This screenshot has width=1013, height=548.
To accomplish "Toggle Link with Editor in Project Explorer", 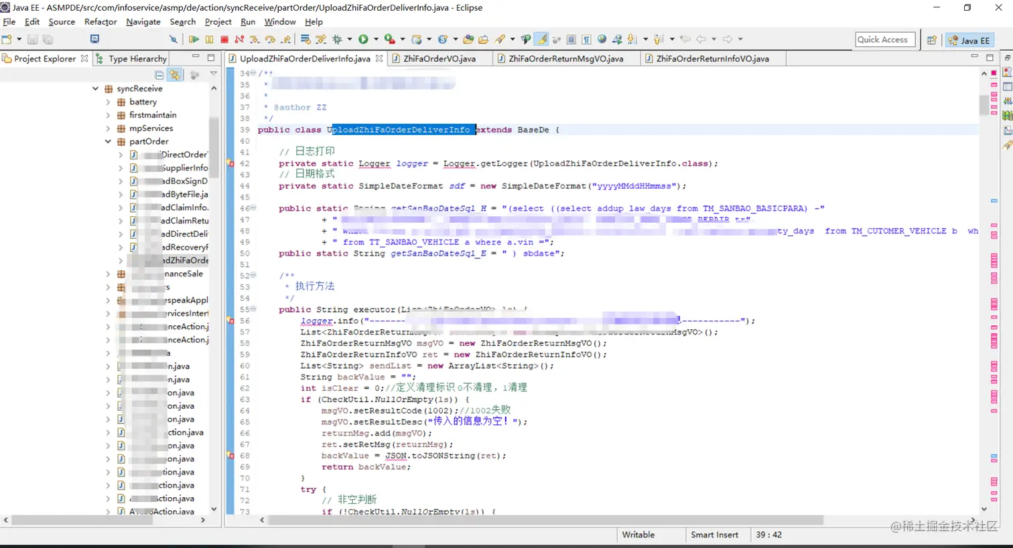I will (x=175, y=75).
